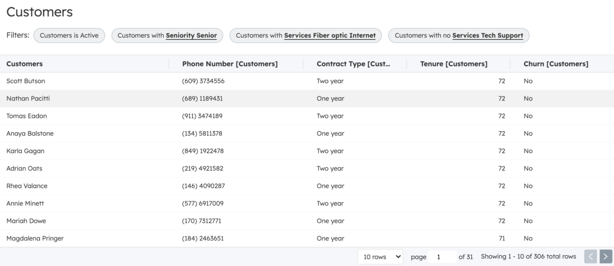The image size is (614, 266).
Task: Open the Seniority Senior filter chip
Action: point(167,35)
